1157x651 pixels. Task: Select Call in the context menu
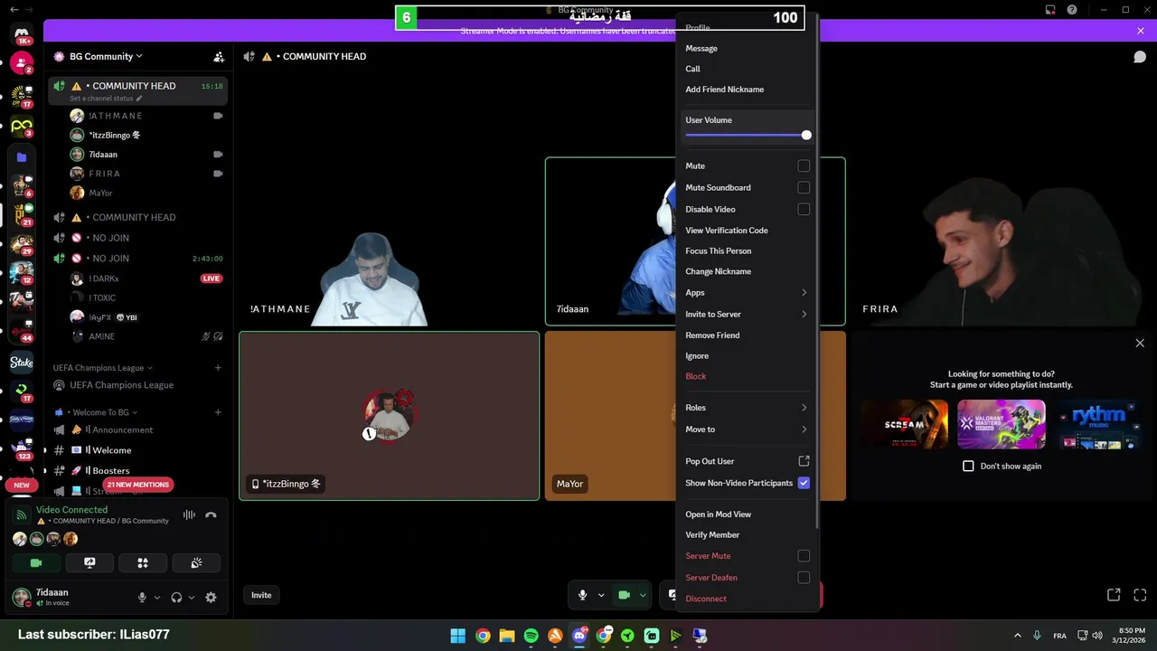(746, 69)
